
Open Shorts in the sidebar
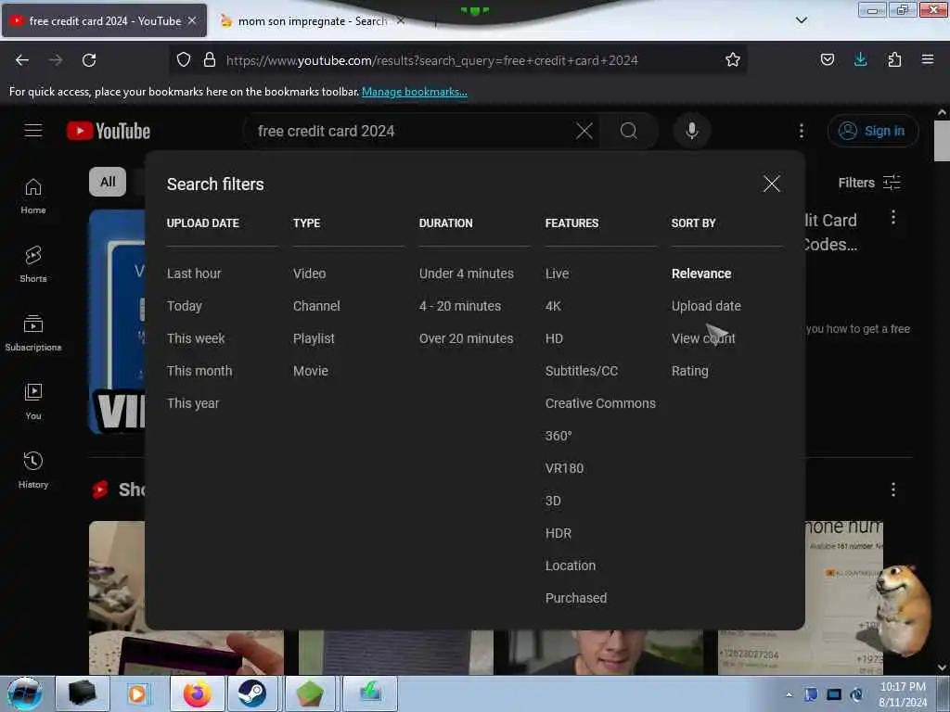(33, 264)
